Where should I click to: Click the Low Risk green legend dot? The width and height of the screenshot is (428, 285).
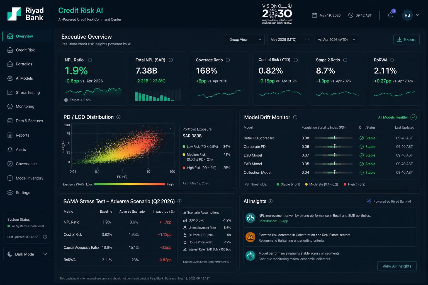coord(184,147)
